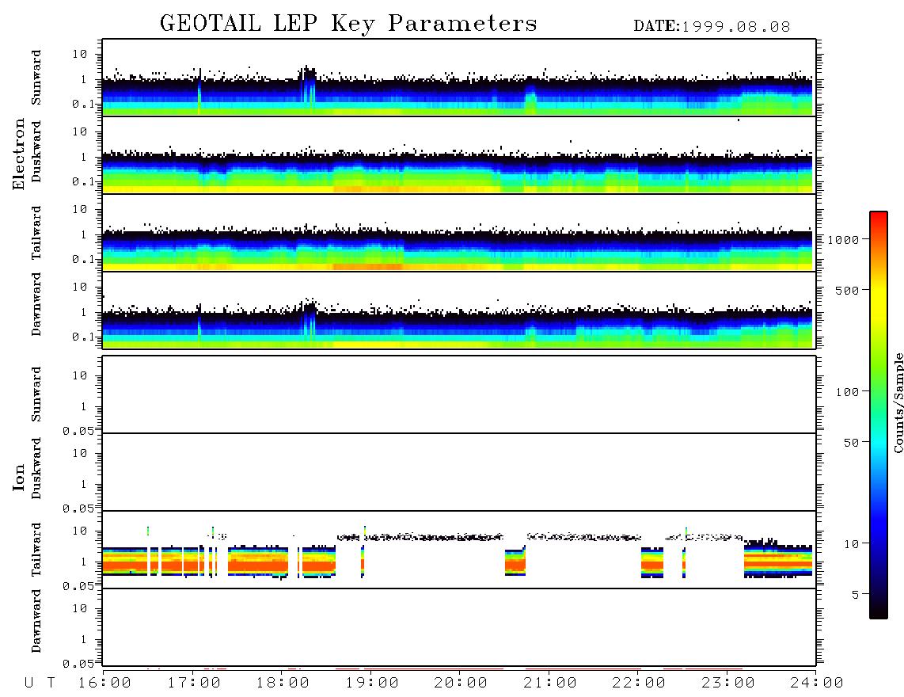
Task: Select the Ion 'Sunward' axis label
Action: click(x=36, y=394)
